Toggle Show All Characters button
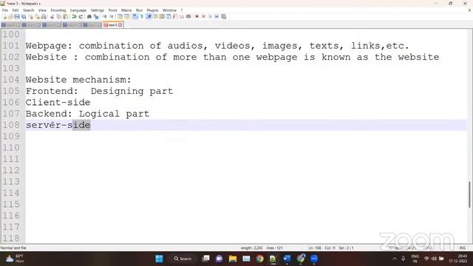The image size is (473, 266). tap(142, 17)
